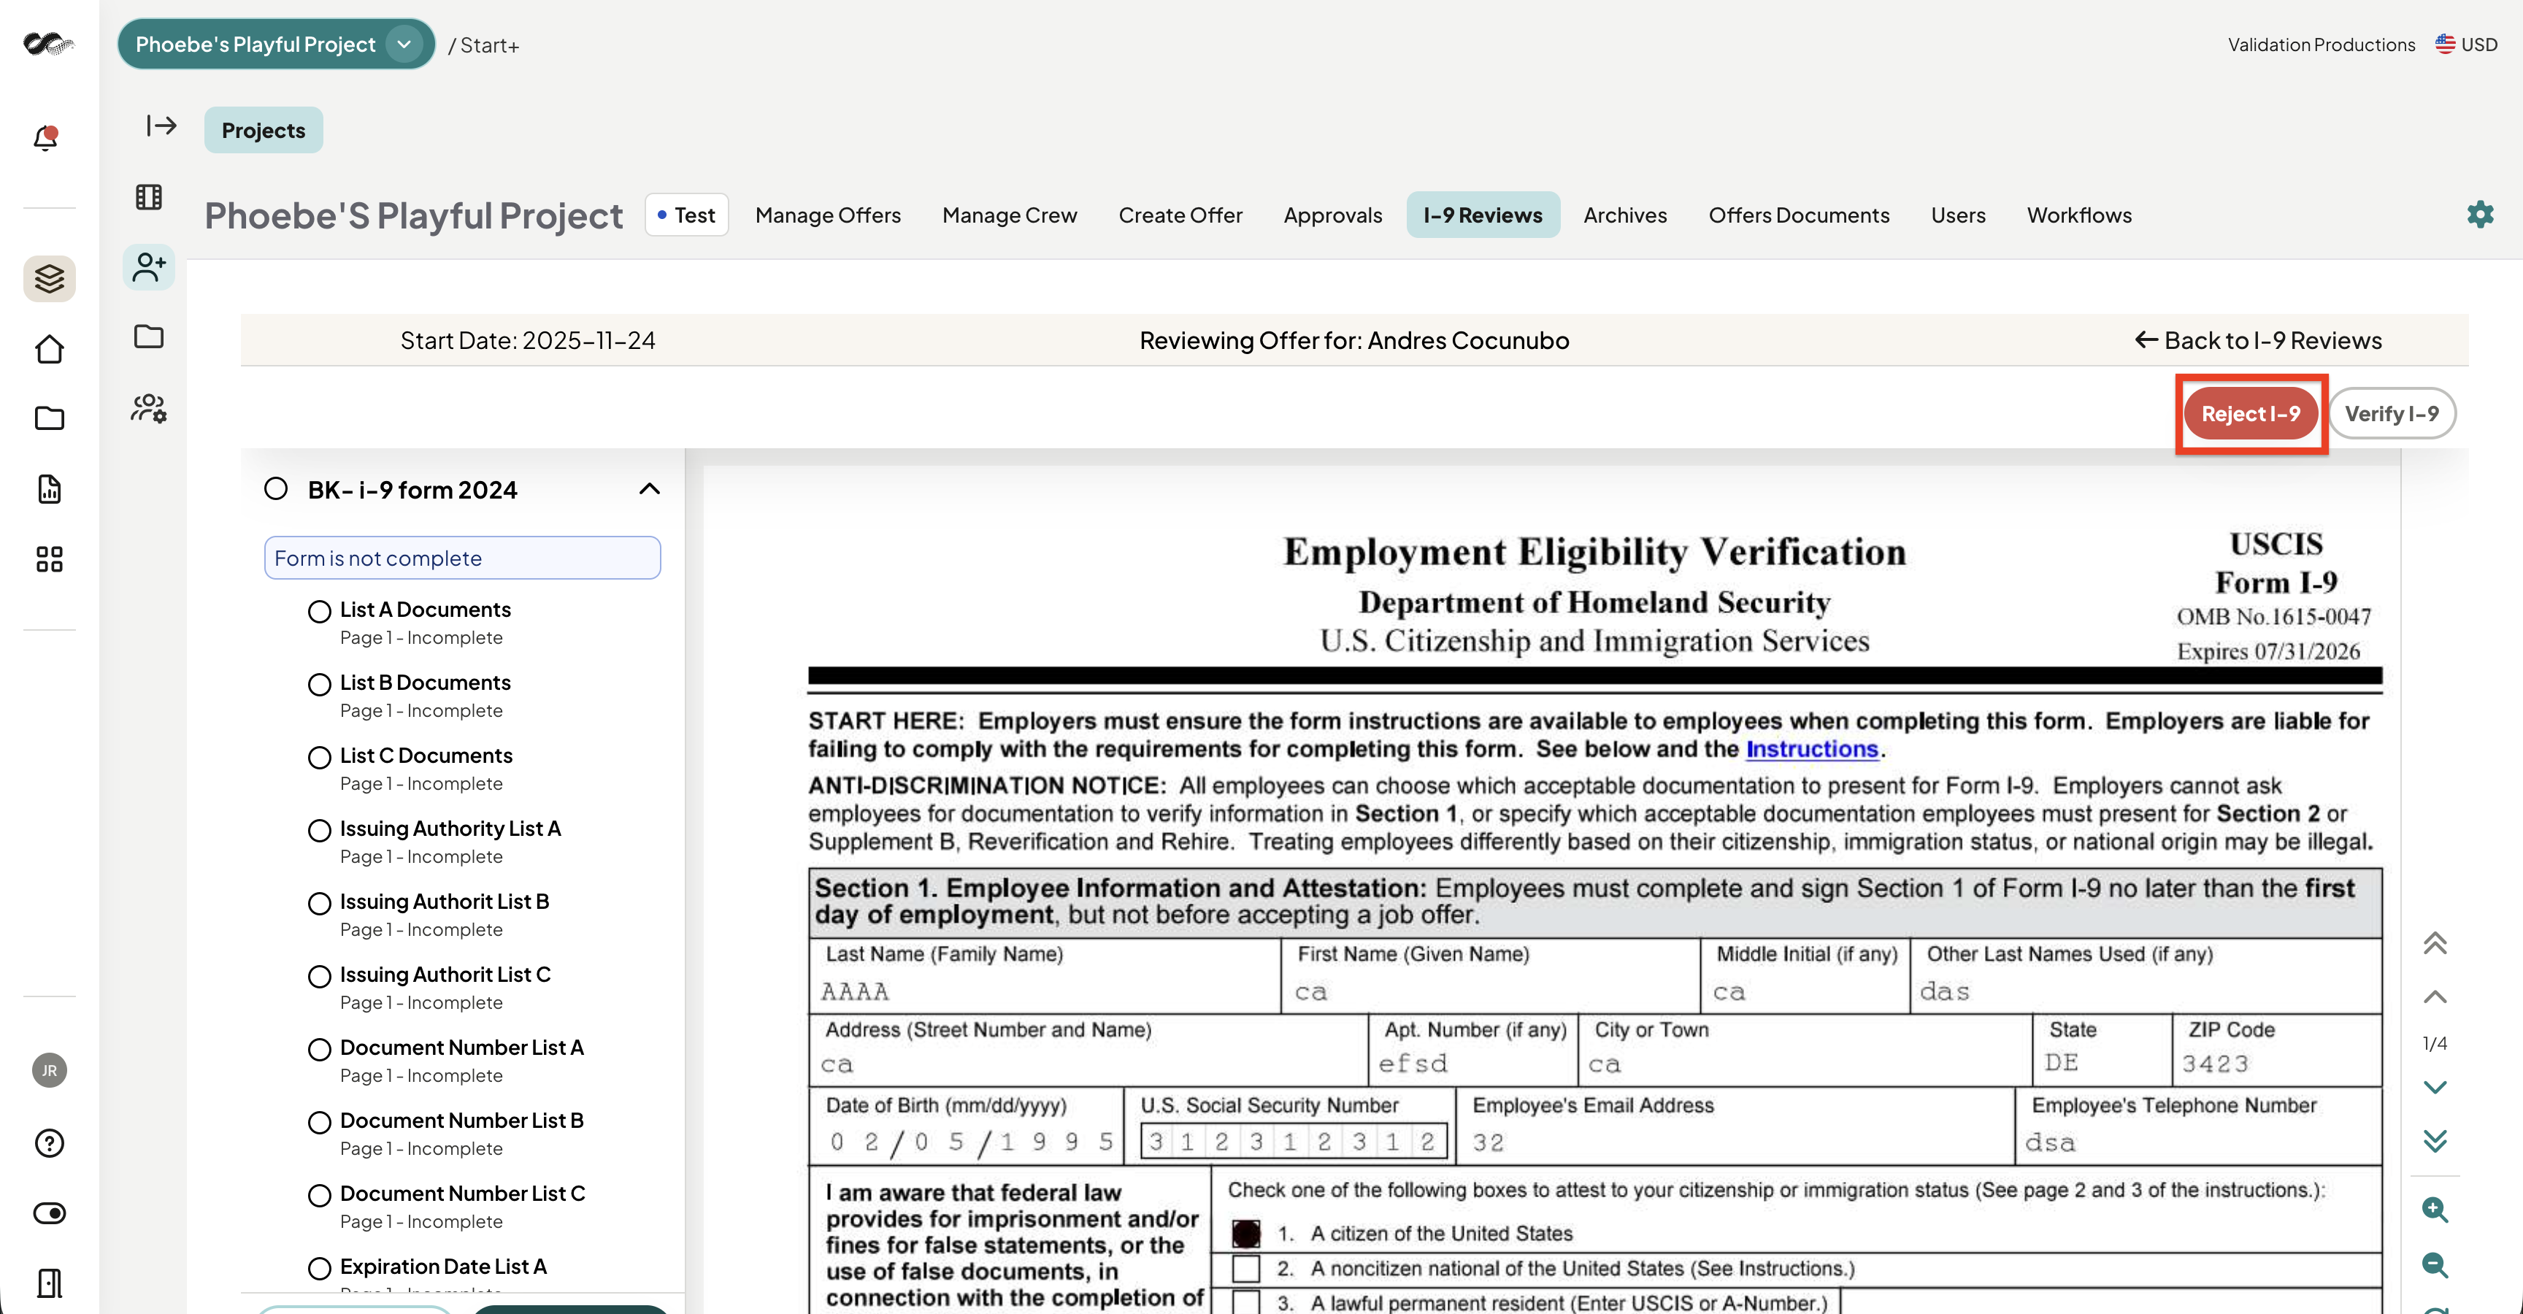The height and width of the screenshot is (1314, 2523).
Task: Open the Archives tab
Action: click(1625, 215)
